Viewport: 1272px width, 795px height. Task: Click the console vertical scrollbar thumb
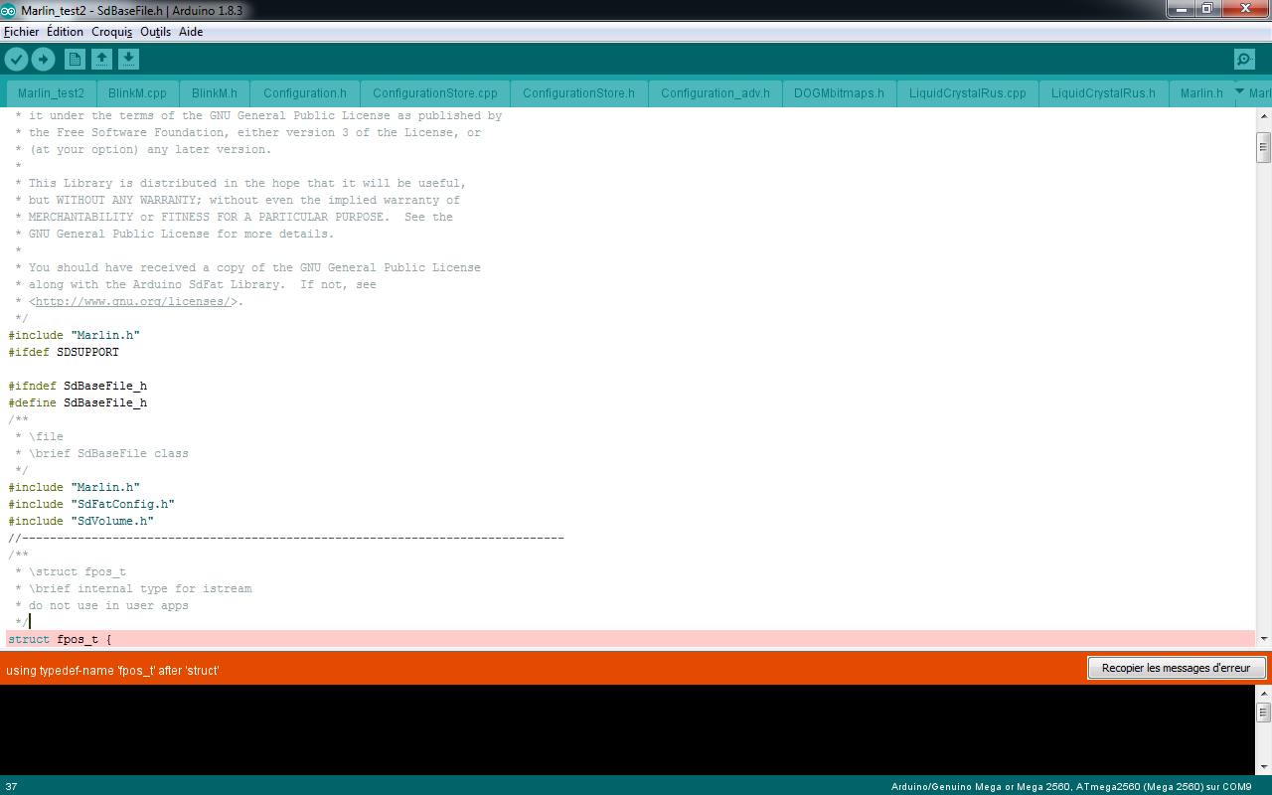tap(1263, 713)
